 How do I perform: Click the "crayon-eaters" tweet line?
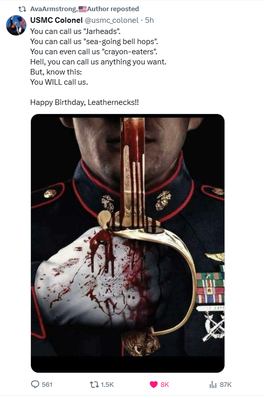coord(94,52)
